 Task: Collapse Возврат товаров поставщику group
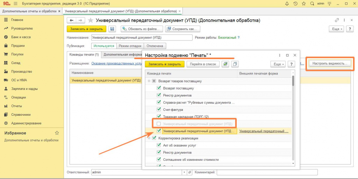pyautogui.click(x=149, y=81)
